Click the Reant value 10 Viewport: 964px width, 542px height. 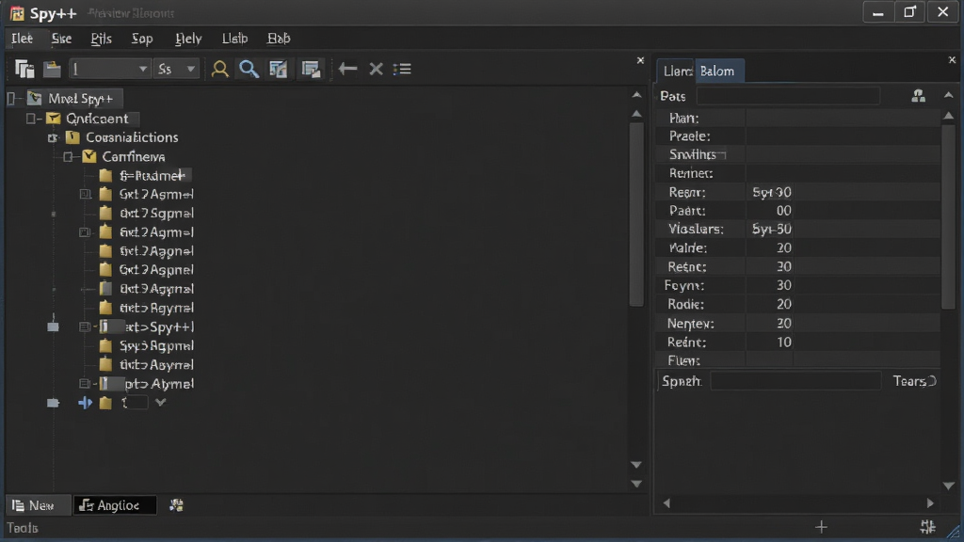pyautogui.click(x=784, y=343)
